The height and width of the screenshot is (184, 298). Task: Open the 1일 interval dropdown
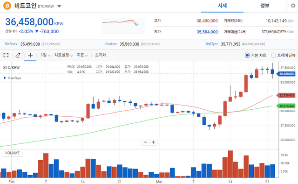click(x=46, y=55)
